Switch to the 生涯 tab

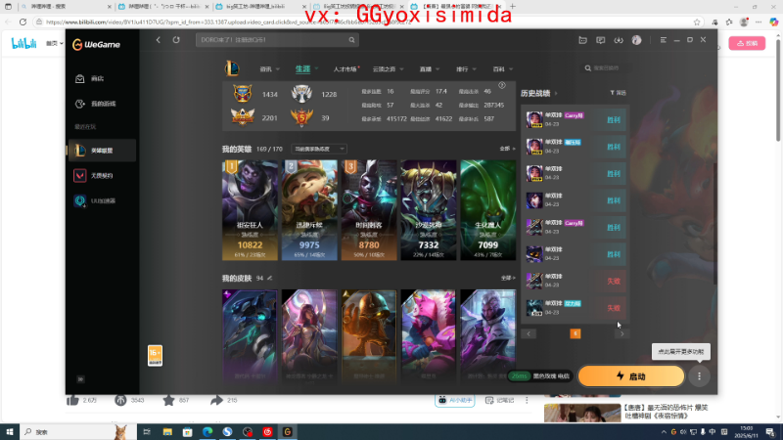302,68
